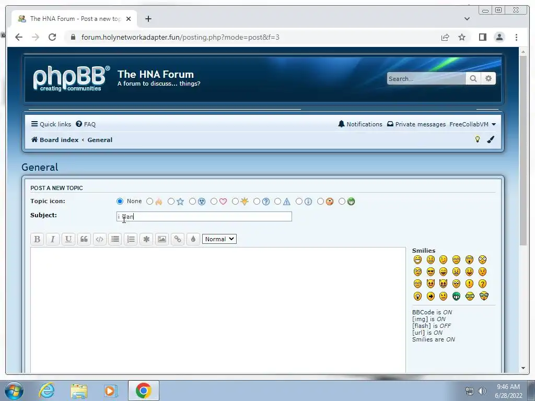535x401 pixels.
Task: Select the warning triangle topic icon radio
Action: point(278,202)
